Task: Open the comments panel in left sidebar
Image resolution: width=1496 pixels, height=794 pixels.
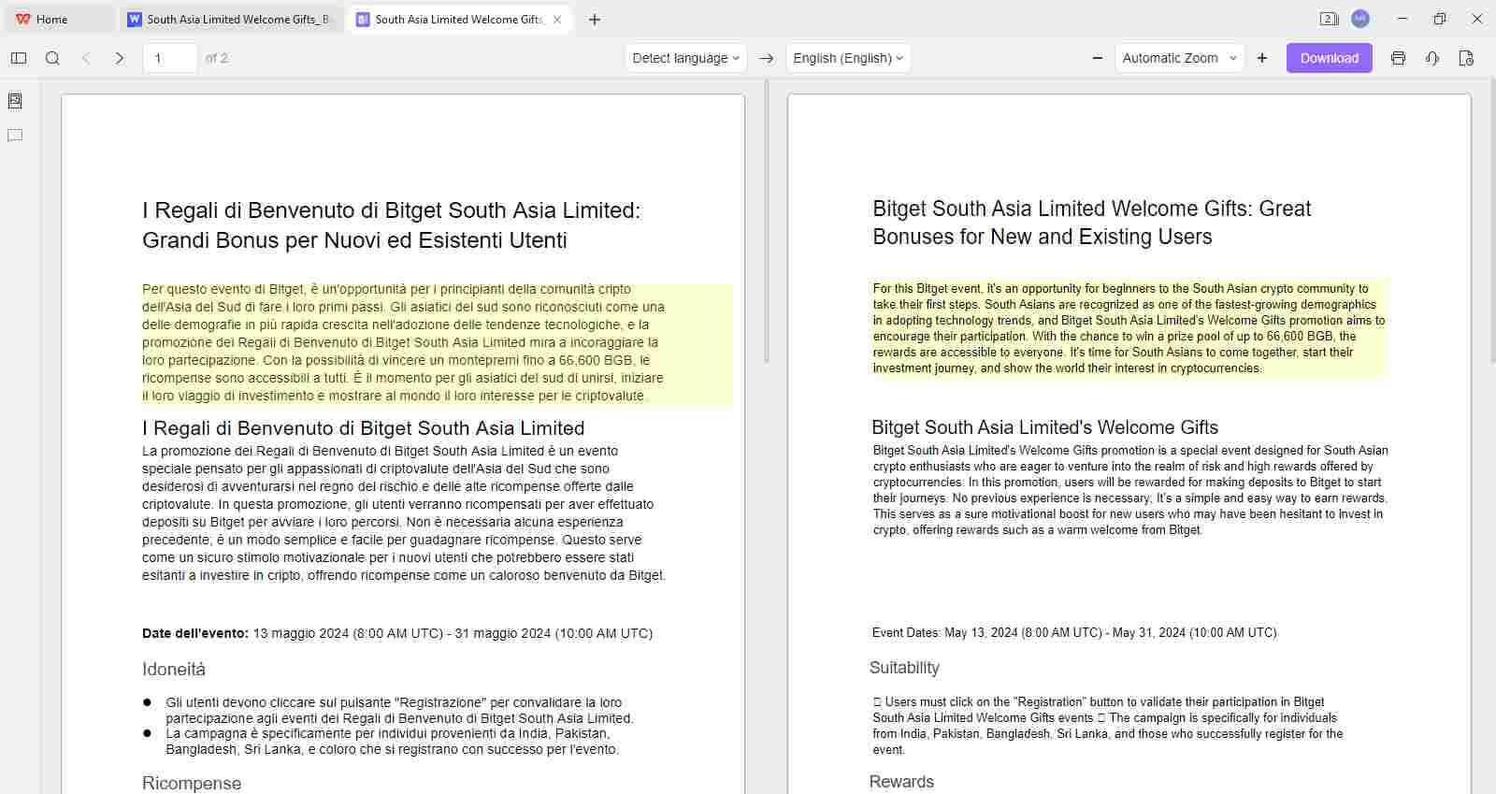Action: tap(15, 136)
